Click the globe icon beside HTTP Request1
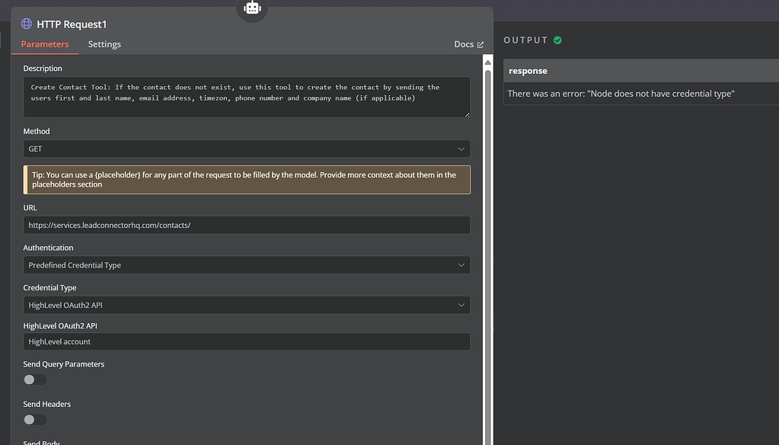The height and width of the screenshot is (445, 779). coord(26,24)
